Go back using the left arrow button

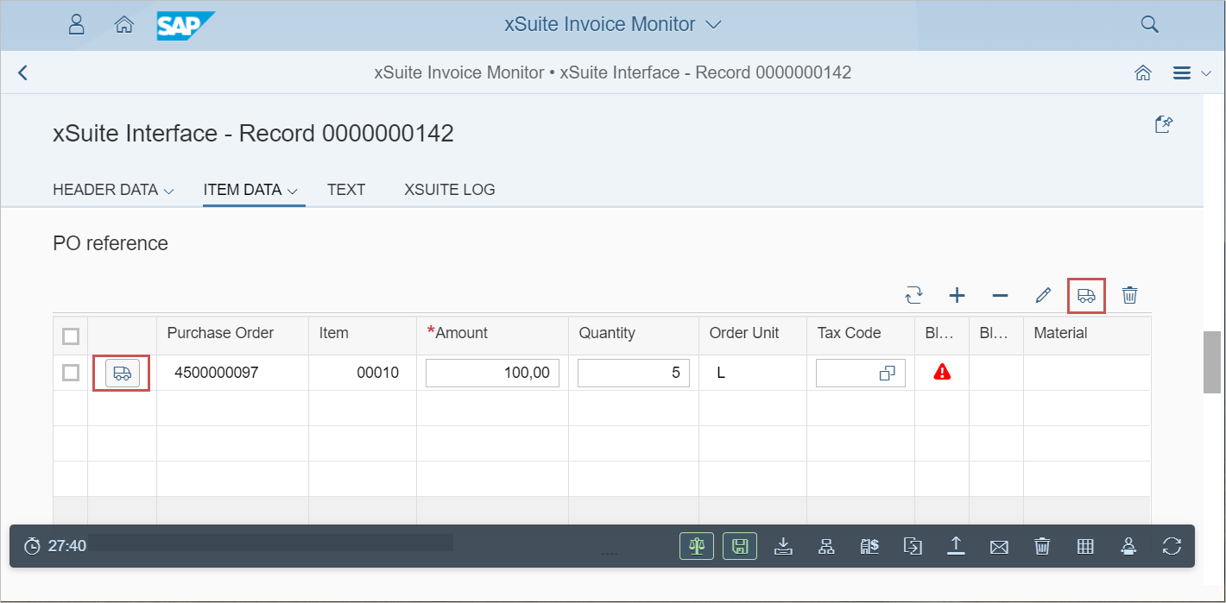pyautogui.click(x=23, y=73)
